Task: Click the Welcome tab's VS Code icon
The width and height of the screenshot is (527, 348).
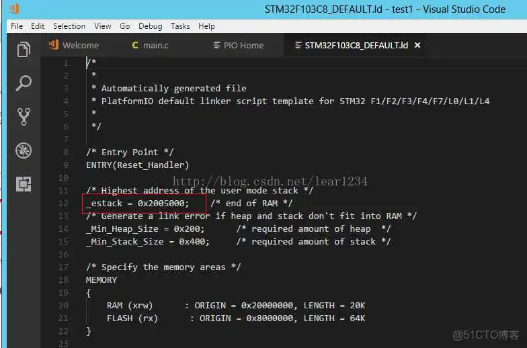Action: pyautogui.click(x=54, y=44)
